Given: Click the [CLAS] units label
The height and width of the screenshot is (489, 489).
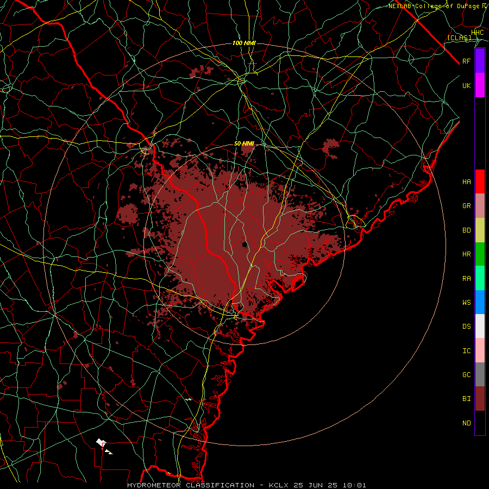Looking at the screenshot, I should (x=459, y=38).
